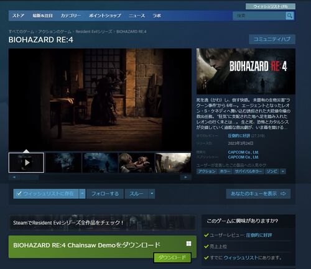Click the Windows platform icon in demo banner
Viewport: 311px width, 269px height.
coord(188,244)
